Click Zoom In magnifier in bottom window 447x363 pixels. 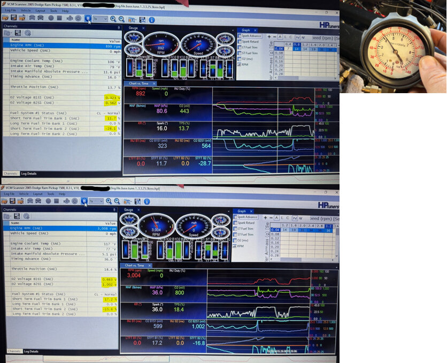click(109, 201)
